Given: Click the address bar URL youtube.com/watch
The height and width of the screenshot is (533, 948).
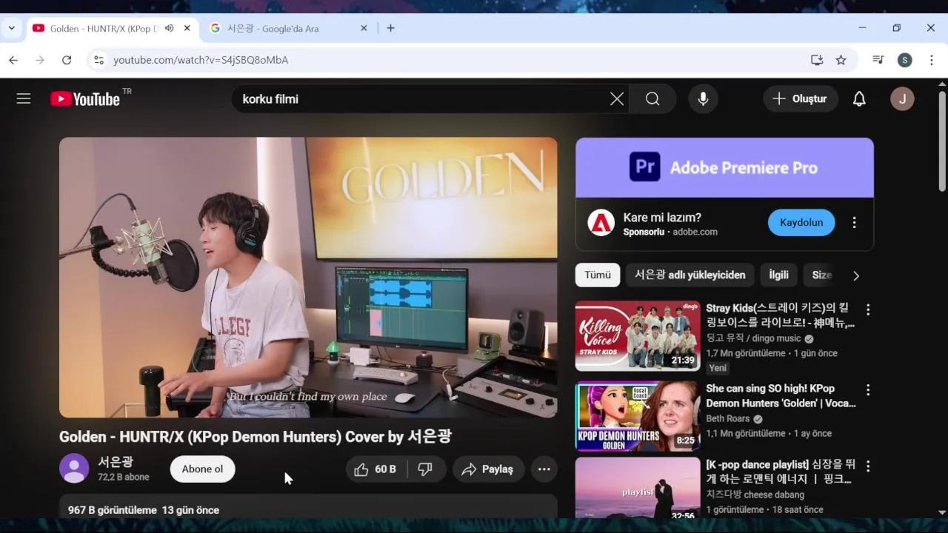Looking at the screenshot, I should pos(201,60).
